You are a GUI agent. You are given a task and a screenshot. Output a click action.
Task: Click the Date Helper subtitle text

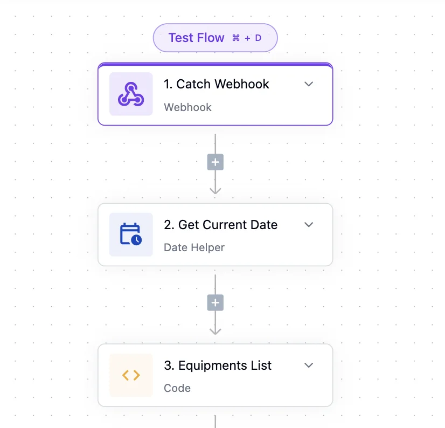pyautogui.click(x=194, y=248)
